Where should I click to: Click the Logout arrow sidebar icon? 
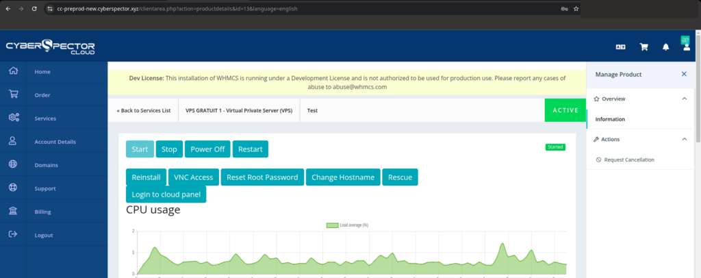(x=13, y=234)
